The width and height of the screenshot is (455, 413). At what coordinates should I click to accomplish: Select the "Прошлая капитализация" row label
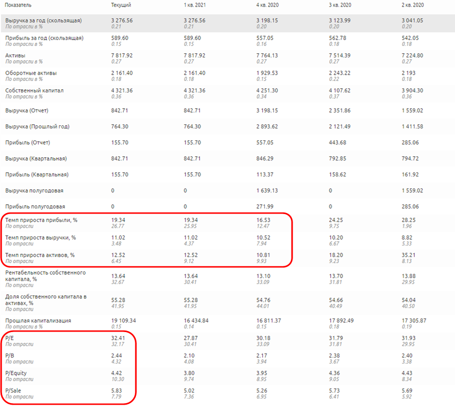(x=38, y=321)
